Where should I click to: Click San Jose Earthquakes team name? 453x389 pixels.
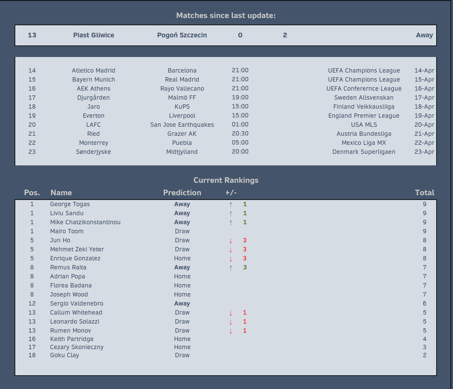[182, 125]
